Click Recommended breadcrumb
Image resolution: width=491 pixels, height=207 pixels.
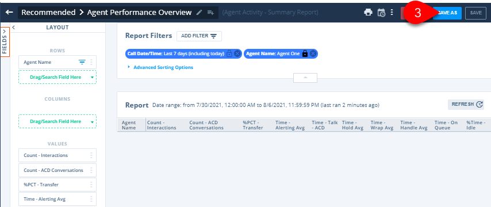(x=48, y=13)
